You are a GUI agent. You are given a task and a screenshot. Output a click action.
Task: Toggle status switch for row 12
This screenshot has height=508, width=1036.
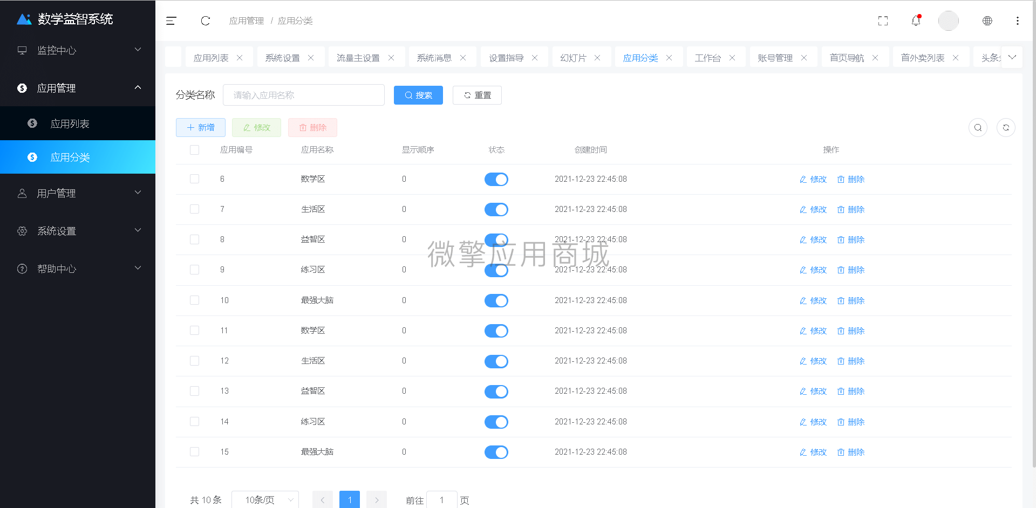tap(496, 361)
